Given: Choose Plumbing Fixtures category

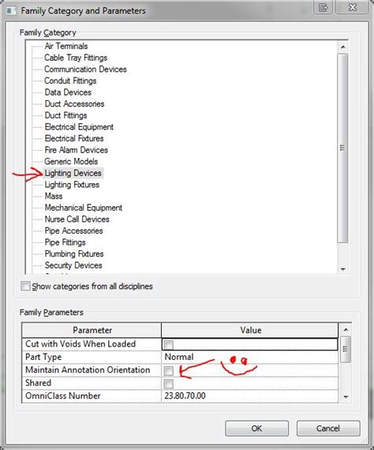Looking at the screenshot, I should tap(74, 253).
